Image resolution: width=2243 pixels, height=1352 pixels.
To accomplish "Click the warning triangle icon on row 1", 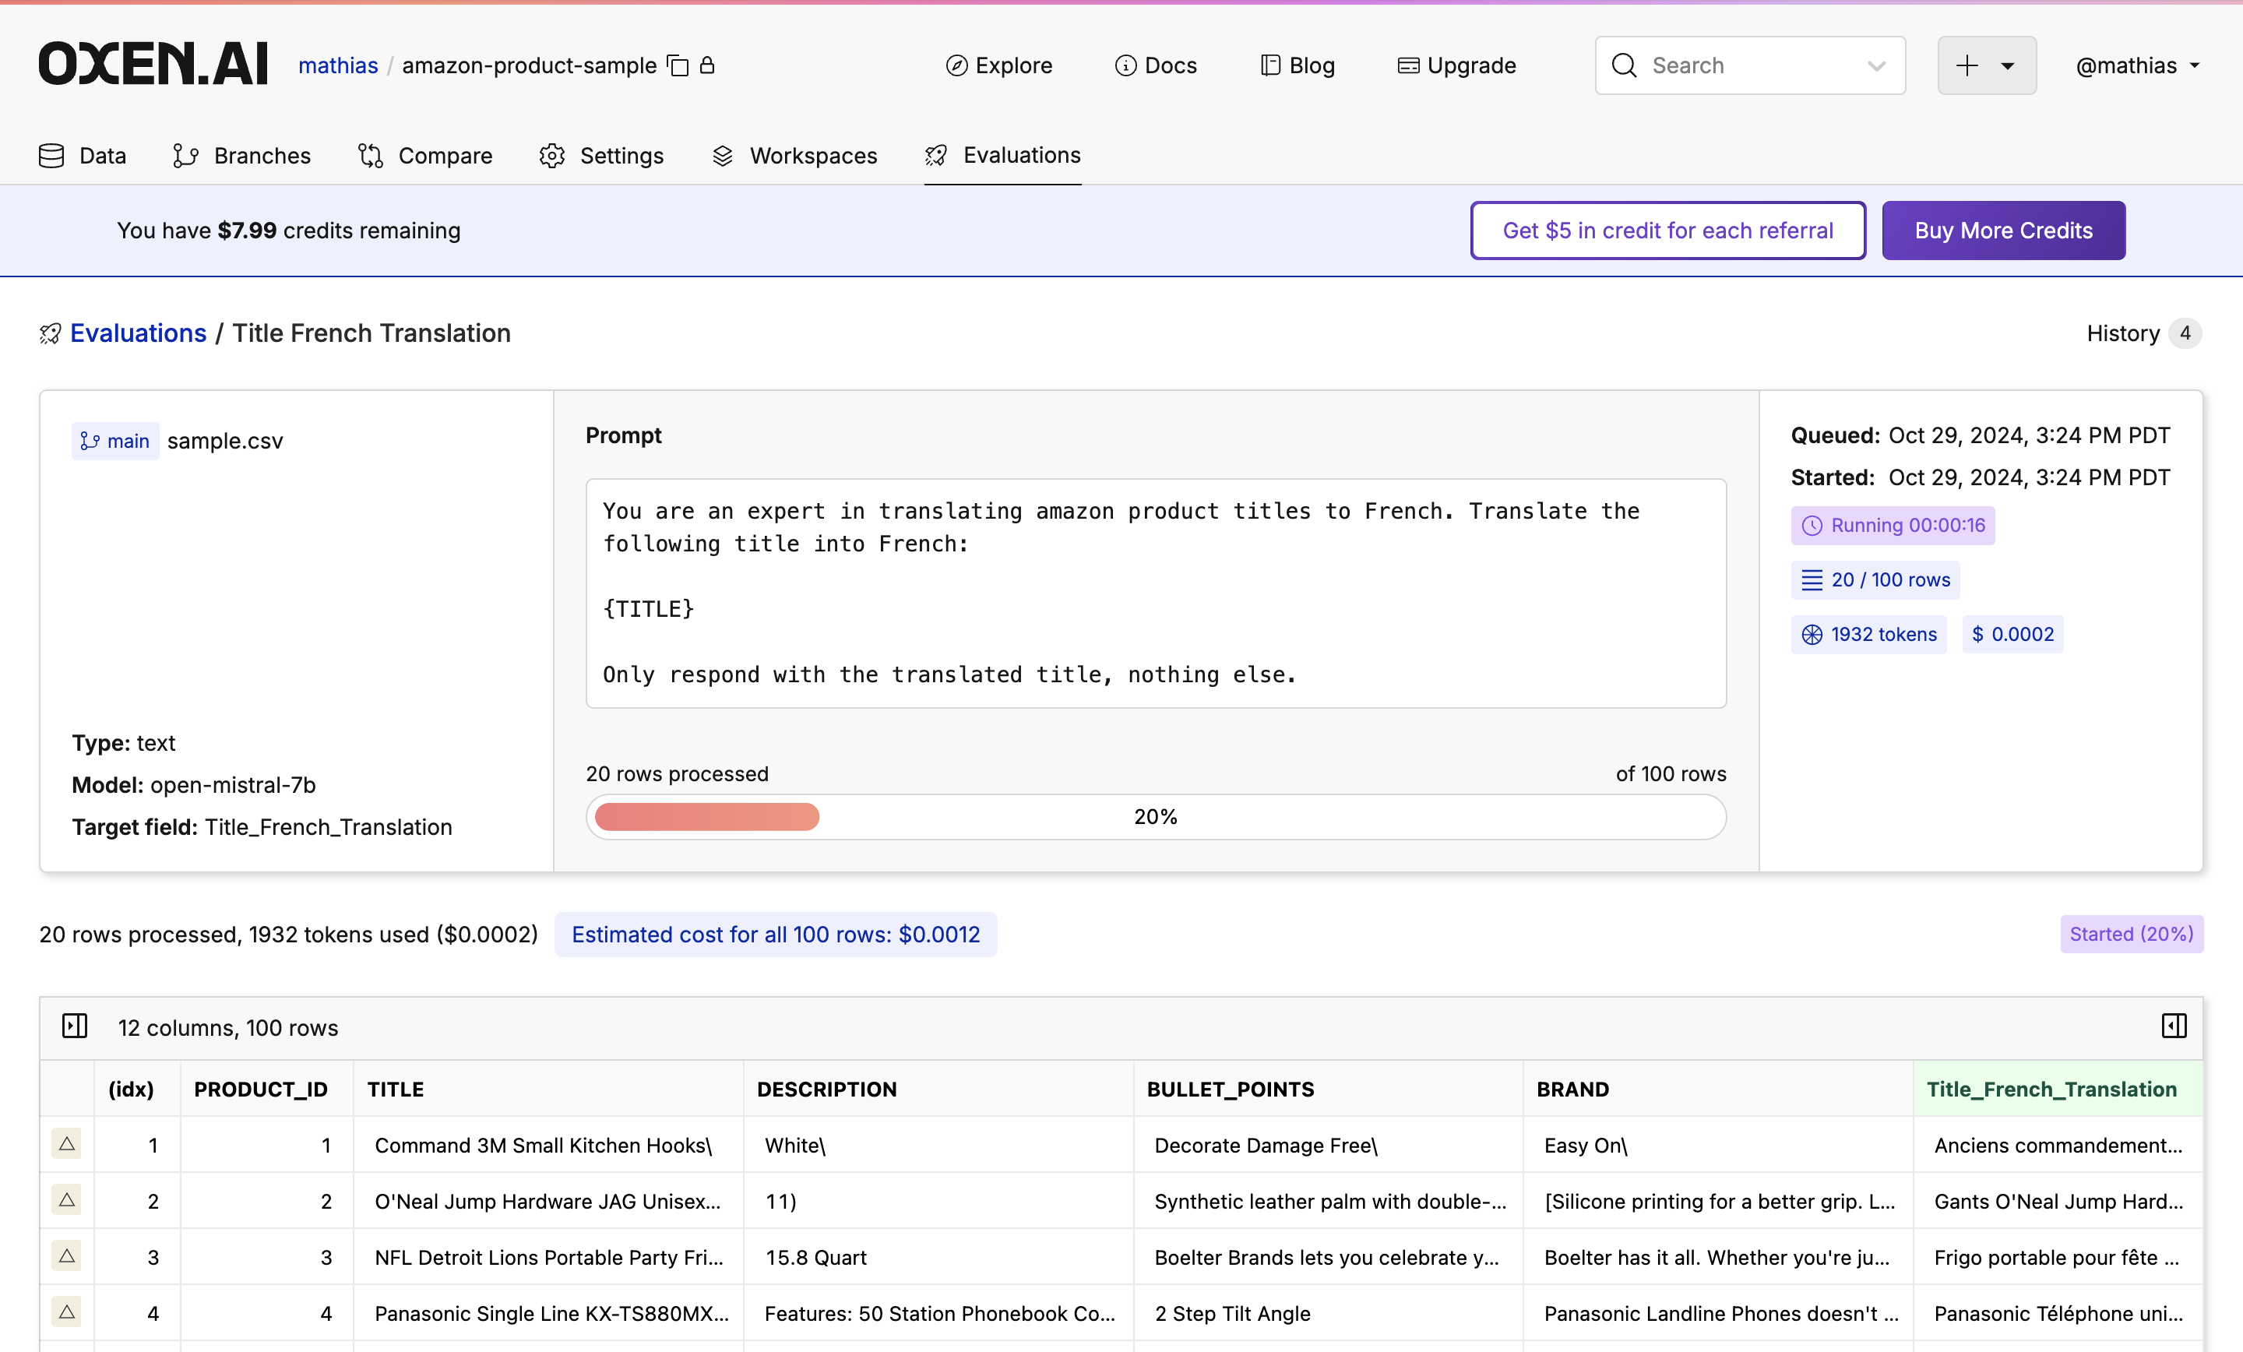I will click(66, 1143).
